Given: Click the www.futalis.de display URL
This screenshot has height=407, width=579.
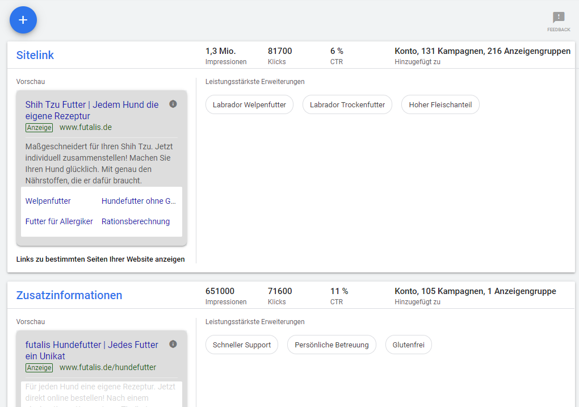Looking at the screenshot, I should (86, 127).
